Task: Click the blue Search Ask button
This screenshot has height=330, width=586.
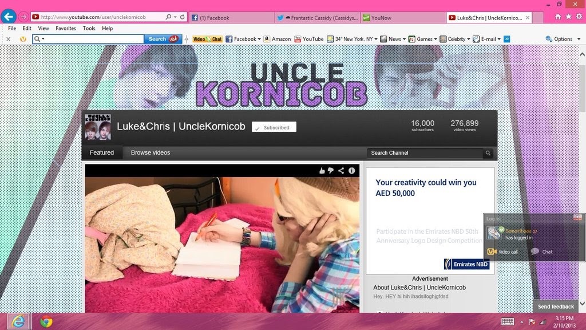Action: (x=163, y=39)
